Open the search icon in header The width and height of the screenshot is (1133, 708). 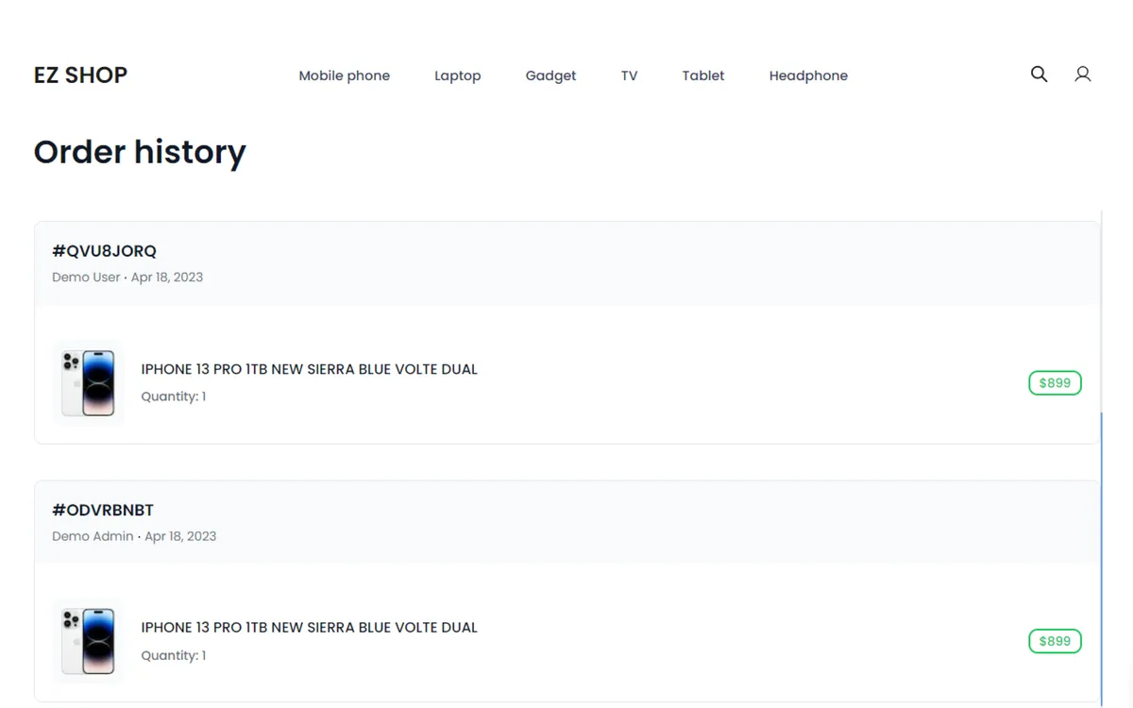(x=1039, y=75)
